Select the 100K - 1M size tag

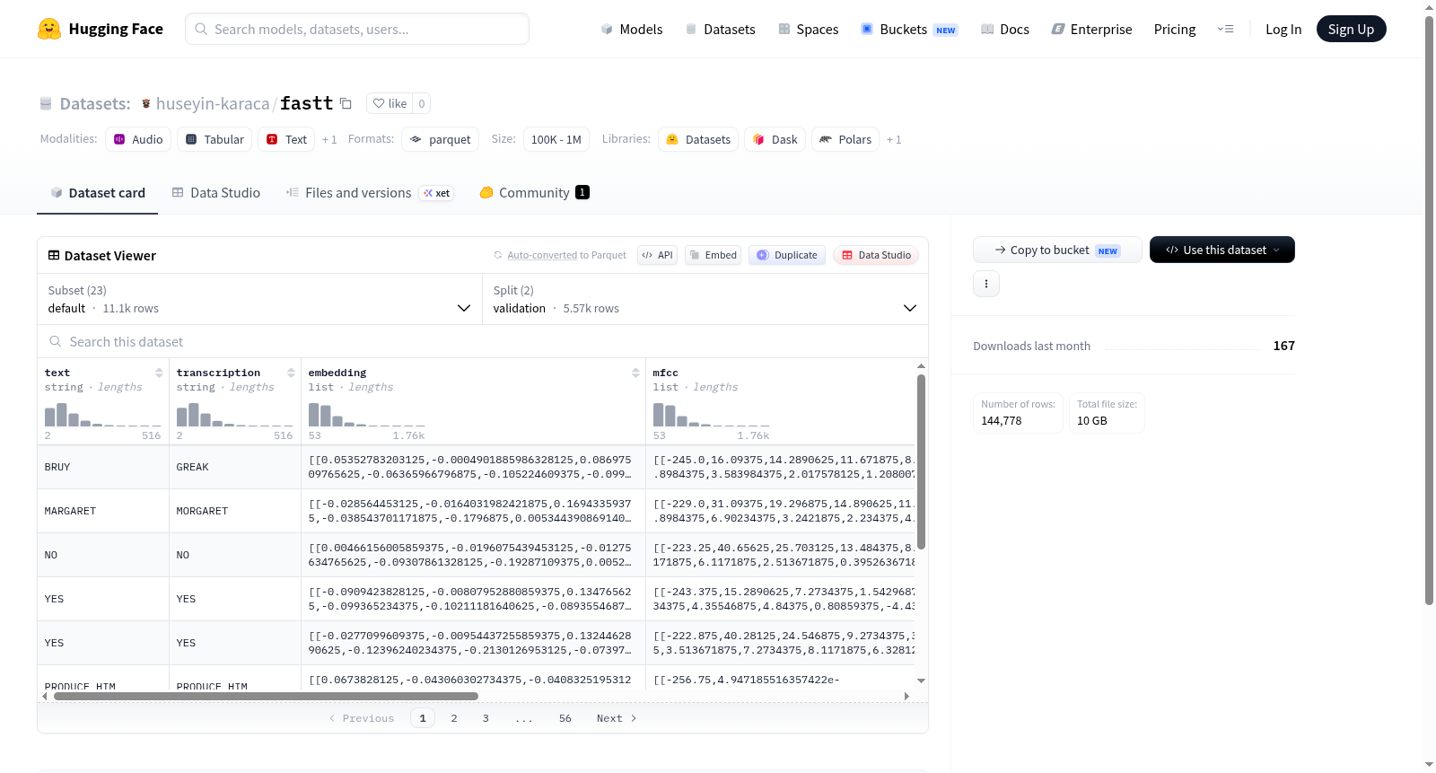[x=556, y=139]
